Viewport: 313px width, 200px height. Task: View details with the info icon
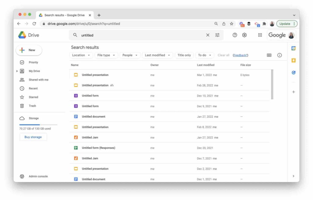(x=279, y=55)
